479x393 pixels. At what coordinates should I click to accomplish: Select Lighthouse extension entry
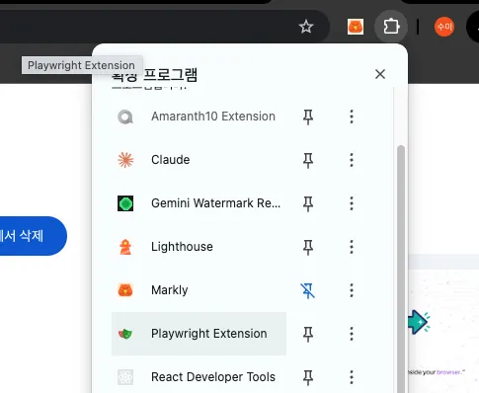[199, 247]
